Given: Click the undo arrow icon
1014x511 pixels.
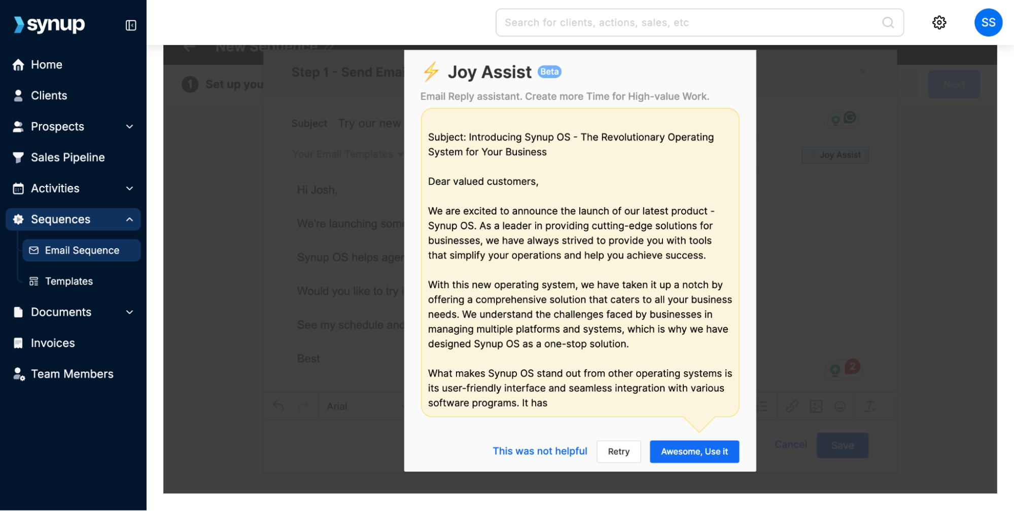Looking at the screenshot, I should [278, 406].
